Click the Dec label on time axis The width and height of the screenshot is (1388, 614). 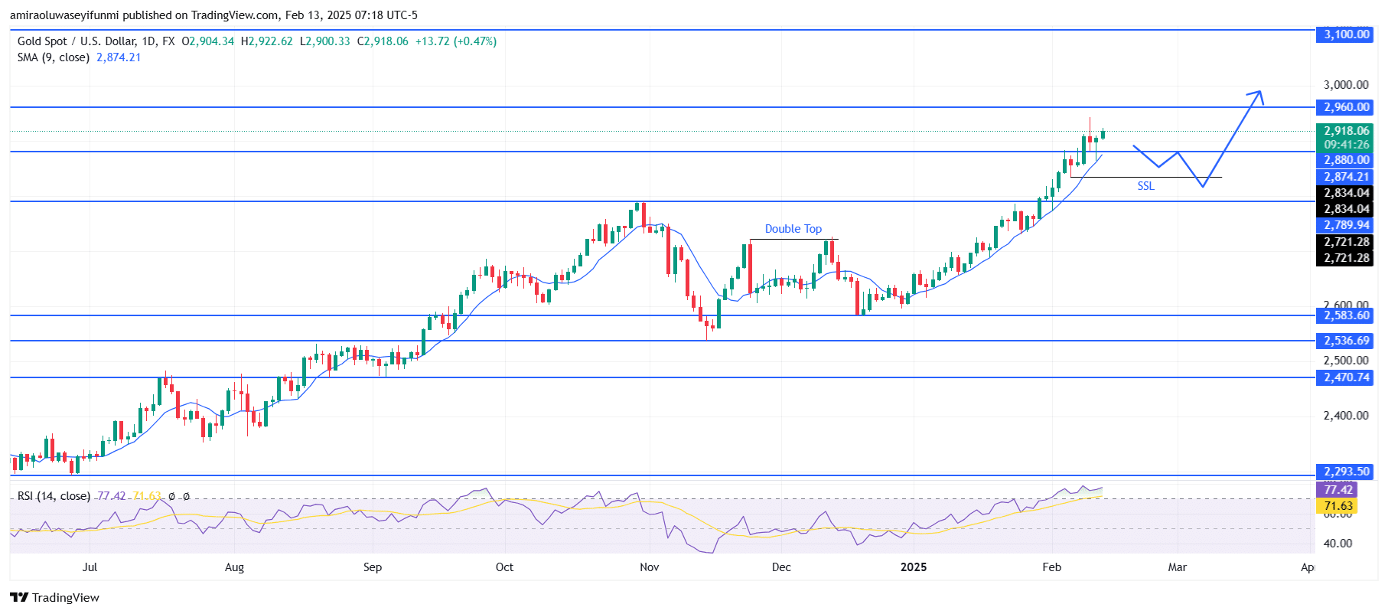click(781, 567)
